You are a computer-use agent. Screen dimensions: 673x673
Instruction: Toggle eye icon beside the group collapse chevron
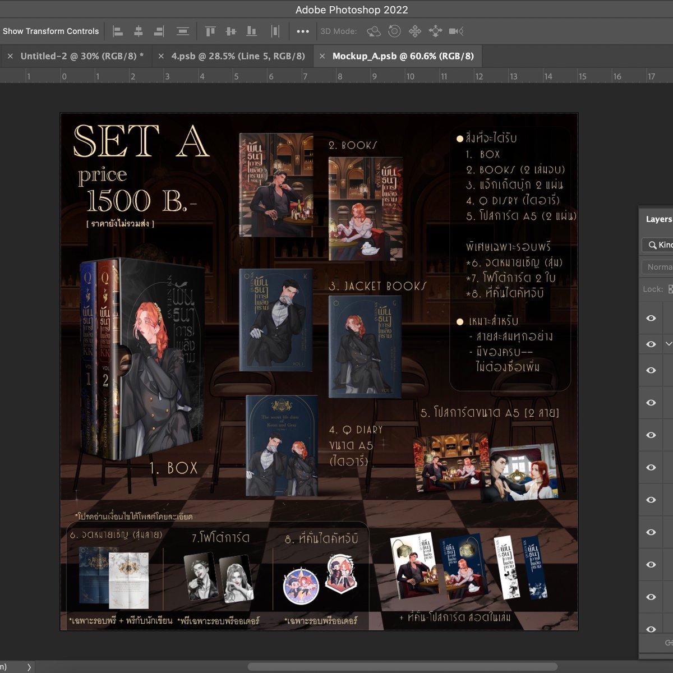[651, 344]
